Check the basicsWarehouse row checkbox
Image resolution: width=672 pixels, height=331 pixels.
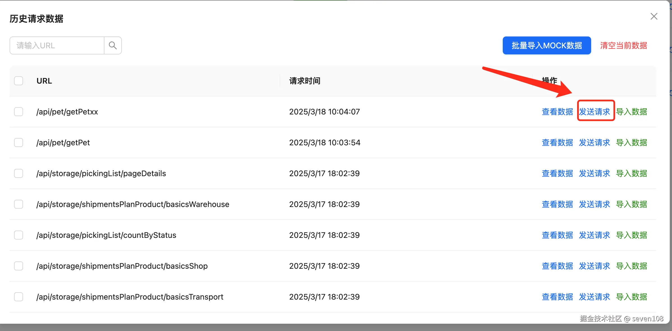[19, 204]
